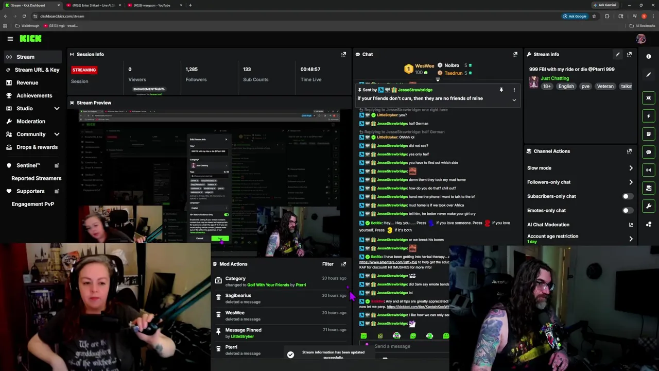Pop out the Mod Actions panel
This screenshot has height=371, width=659.
343,264
